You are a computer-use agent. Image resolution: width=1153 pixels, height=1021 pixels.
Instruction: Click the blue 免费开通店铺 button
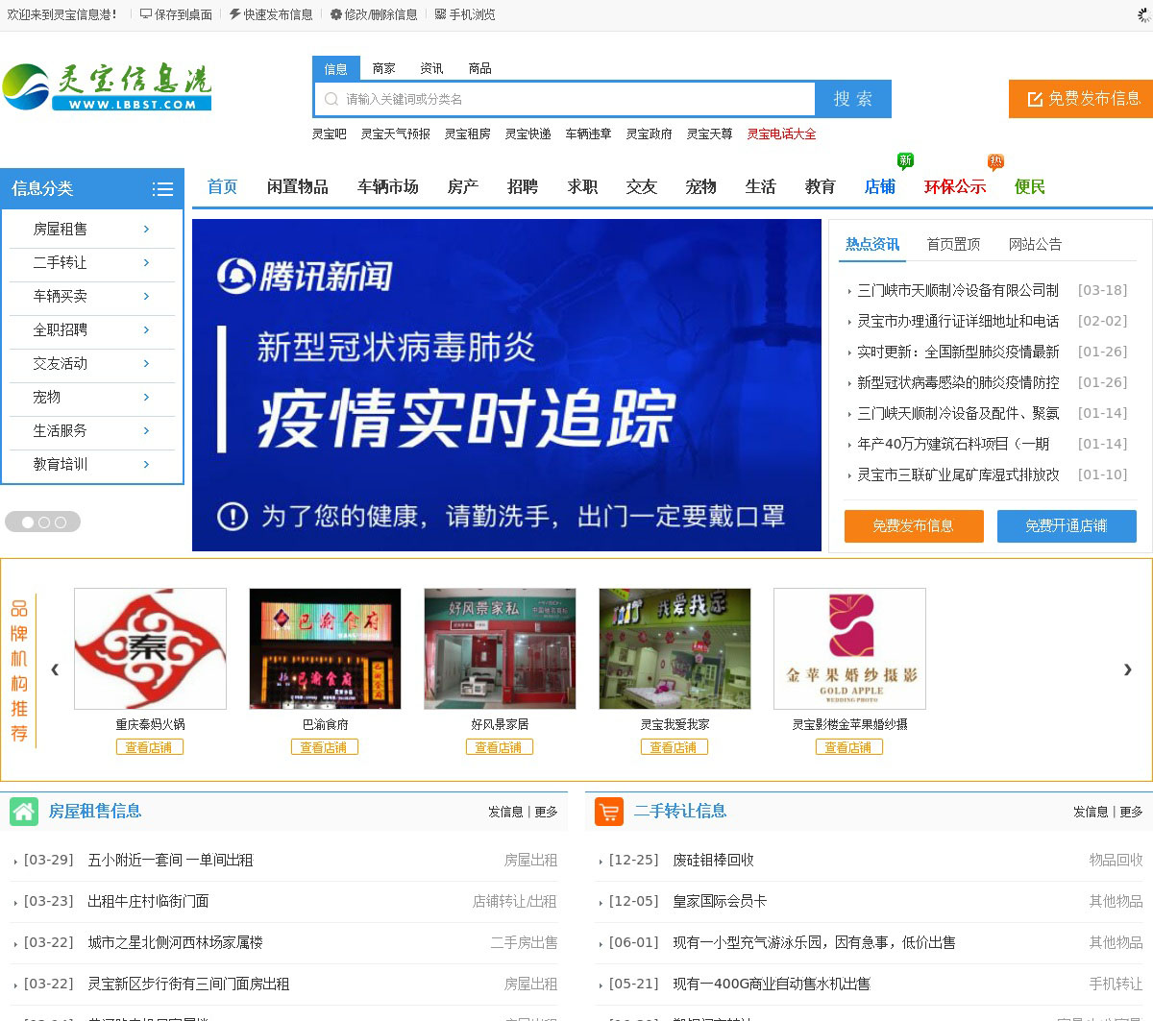tap(1066, 526)
